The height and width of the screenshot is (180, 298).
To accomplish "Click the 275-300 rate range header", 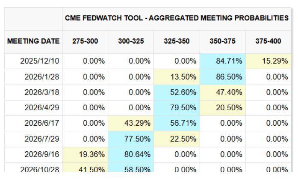I will (x=85, y=41).
